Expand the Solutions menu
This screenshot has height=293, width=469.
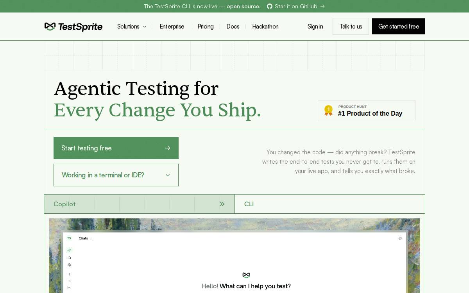(132, 27)
